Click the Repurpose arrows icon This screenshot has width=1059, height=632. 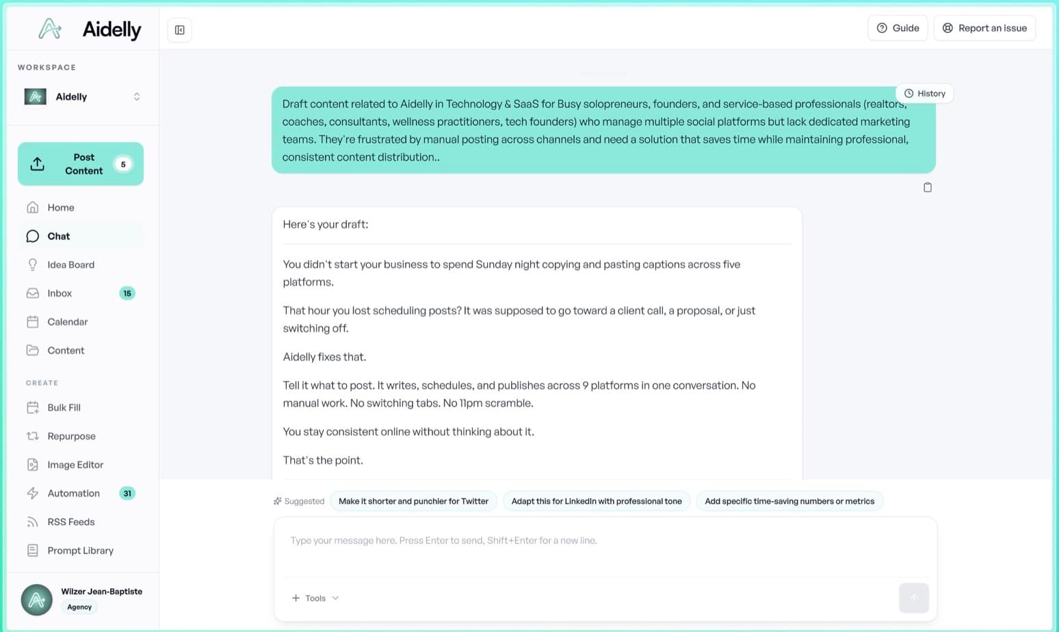coord(32,436)
